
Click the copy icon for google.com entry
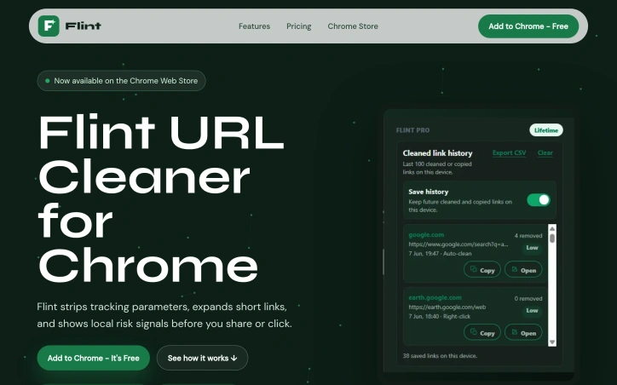pos(474,269)
